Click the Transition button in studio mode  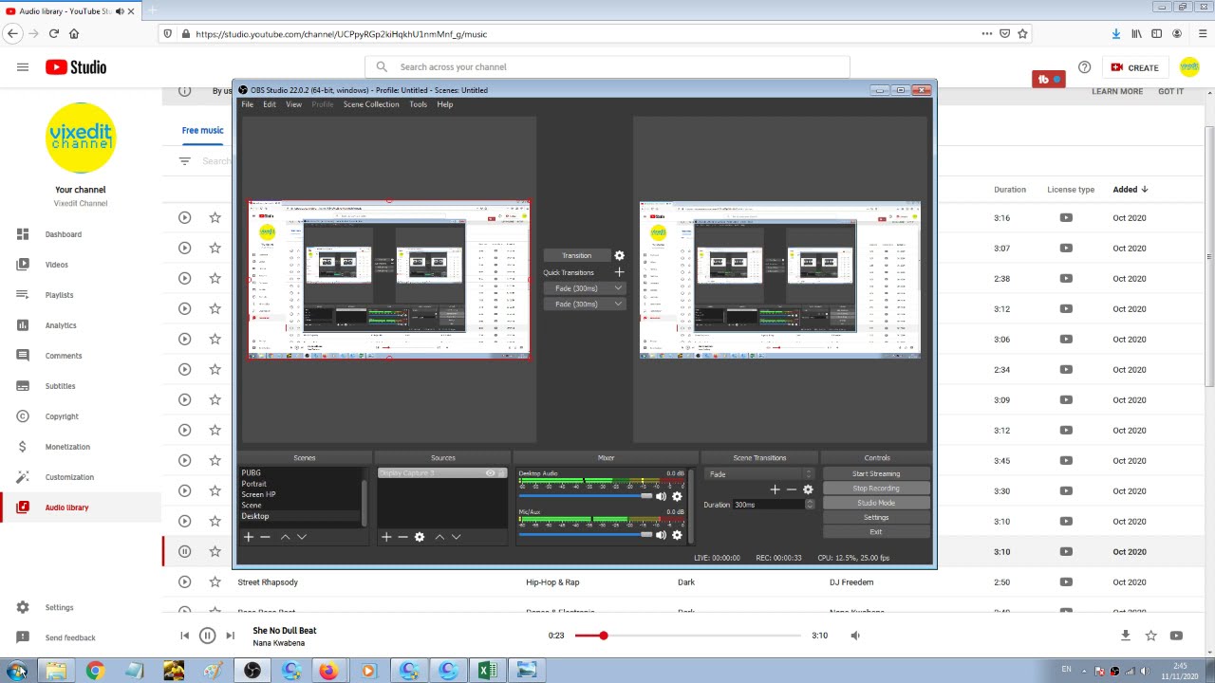click(x=576, y=255)
